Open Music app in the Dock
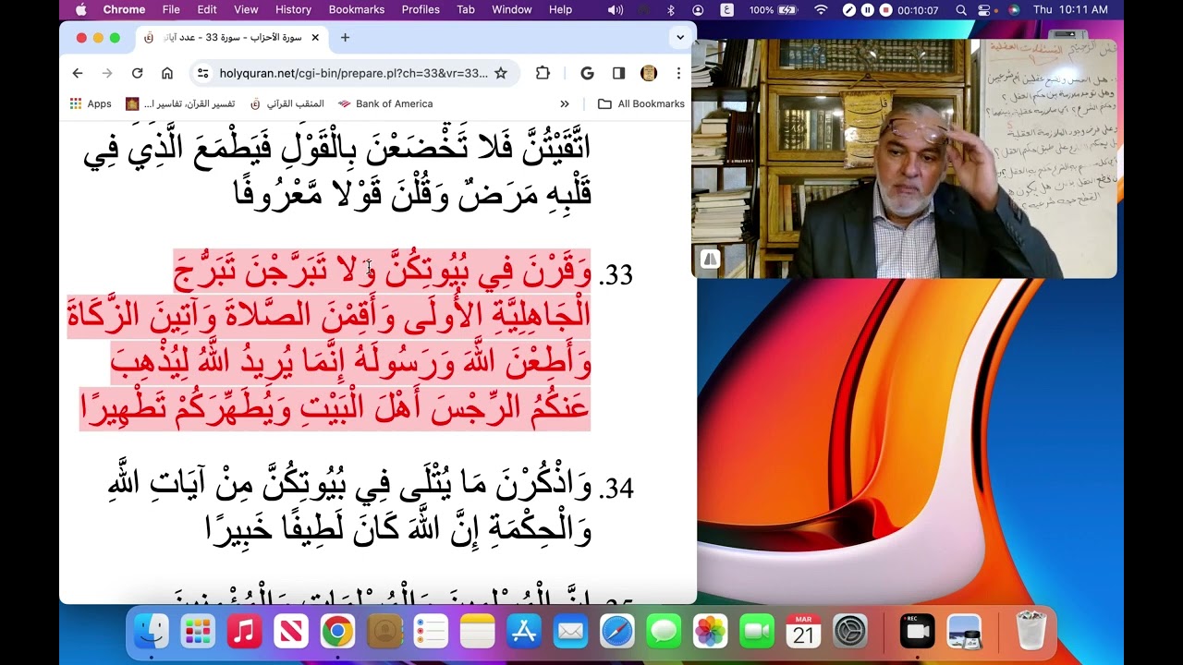Viewport: 1183px width, 665px height. point(244,632)
